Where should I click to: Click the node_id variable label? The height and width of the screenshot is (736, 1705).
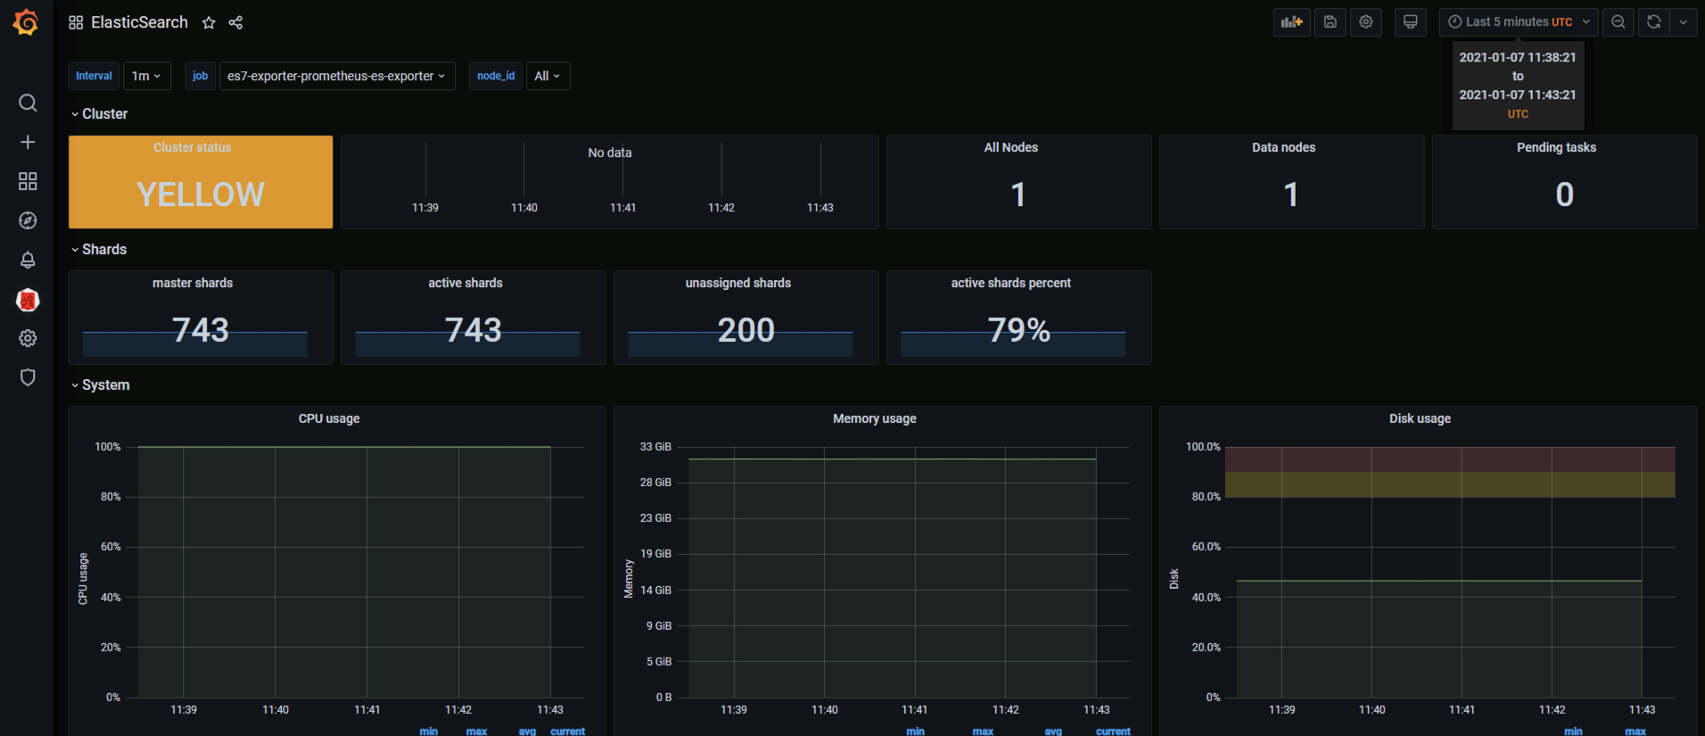tap(496, 76)
